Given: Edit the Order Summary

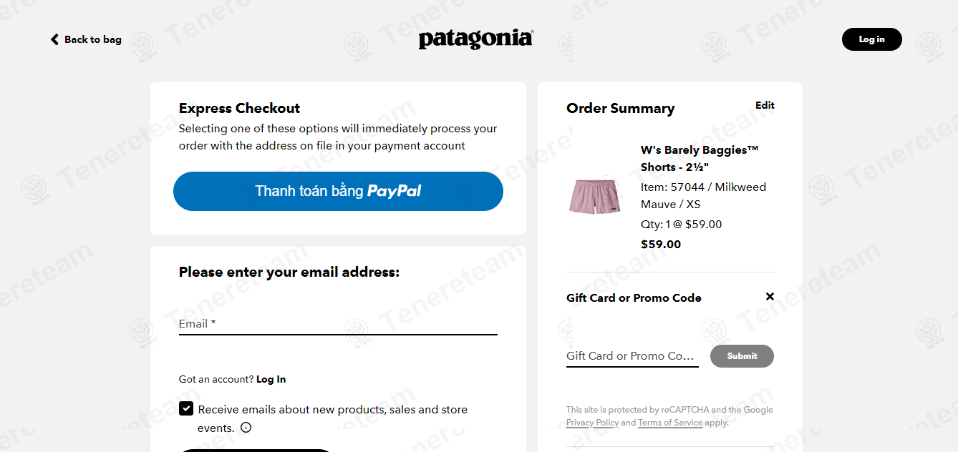Looking at the screenshot, I should [765, 105].
